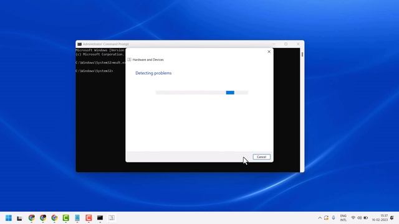399x224 pixels.
Task: Open the Windows Start menu
Action: point(8,218)
